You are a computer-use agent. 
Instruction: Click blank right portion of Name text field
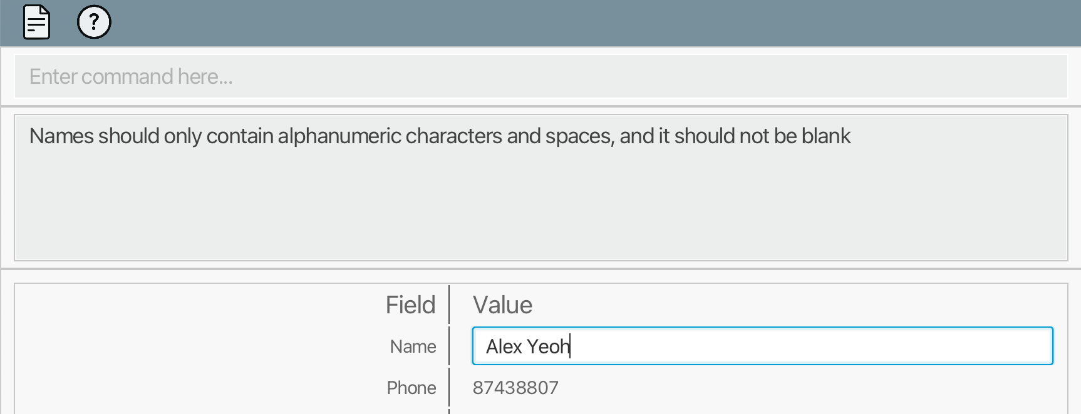point(877,346)
